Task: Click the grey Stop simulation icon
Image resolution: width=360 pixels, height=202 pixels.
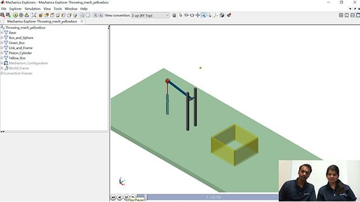Action: point(21,15)
